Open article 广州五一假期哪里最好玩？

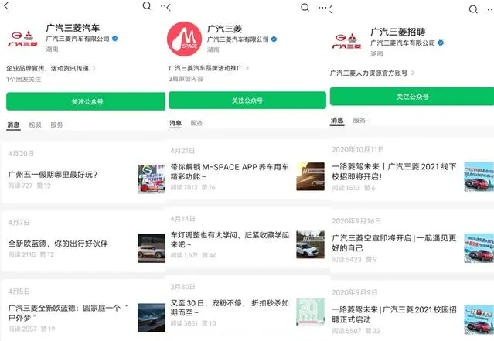[53, 175]
